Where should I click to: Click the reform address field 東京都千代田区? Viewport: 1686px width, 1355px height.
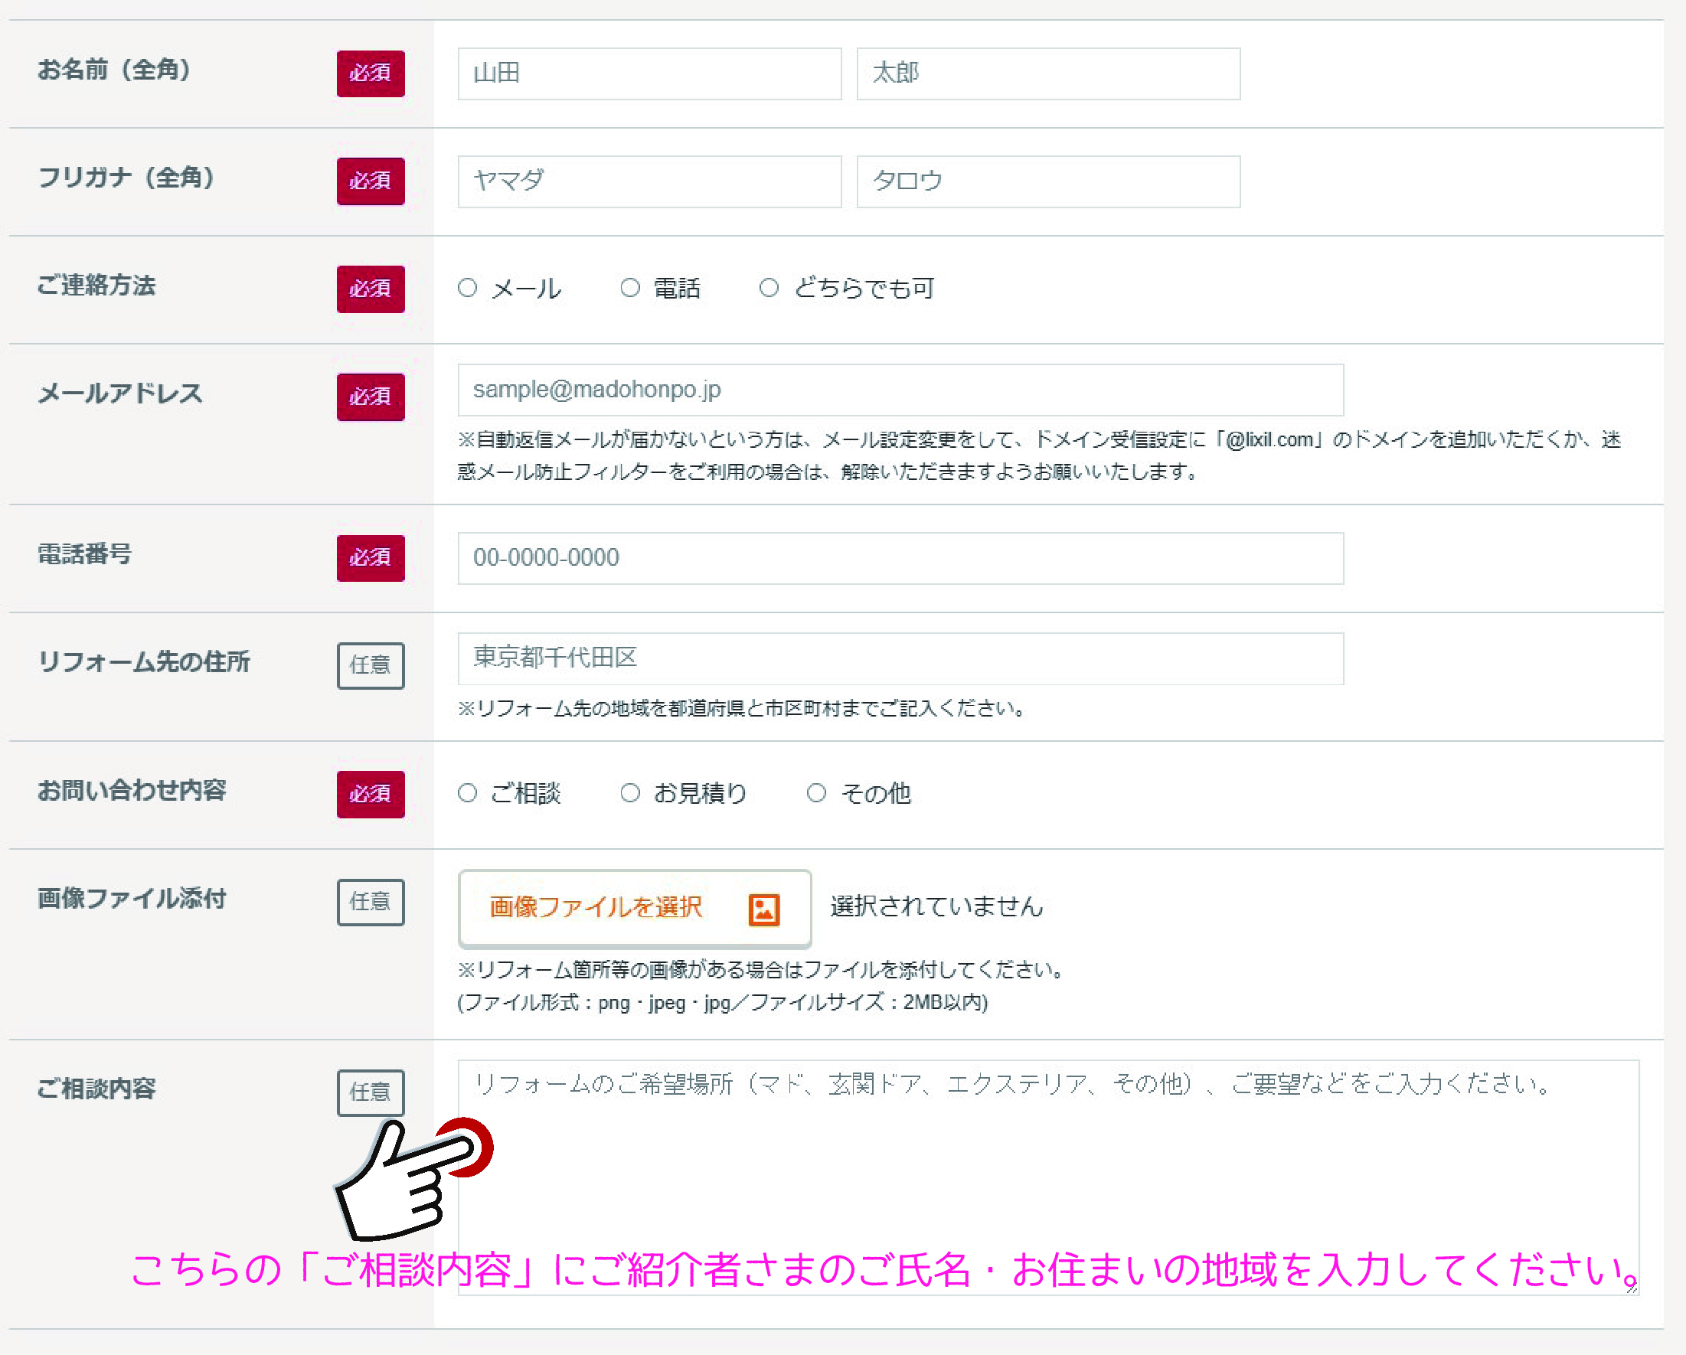[900, 658]
